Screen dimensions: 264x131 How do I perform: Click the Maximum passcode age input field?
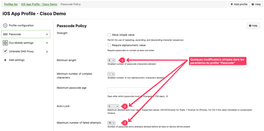tap(128, 90)
